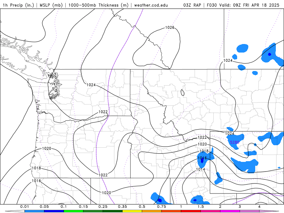Viewport: 284px width, 213px height.
Task: Click the 'MSLP (mb)' title text
Action: pyautogui.click(x=51, y=5)
